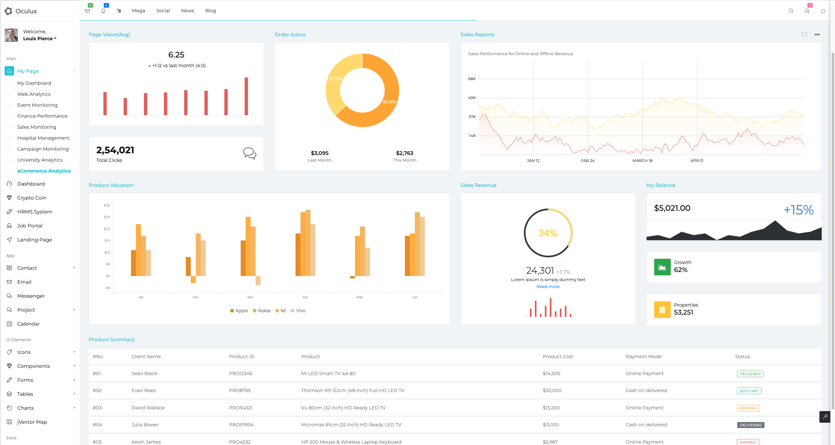Open the News top menu

click(x=187, y=11)
